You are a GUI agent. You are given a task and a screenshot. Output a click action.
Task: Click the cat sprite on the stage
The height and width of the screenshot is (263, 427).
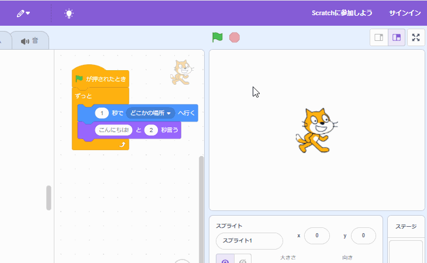point(316,130)
